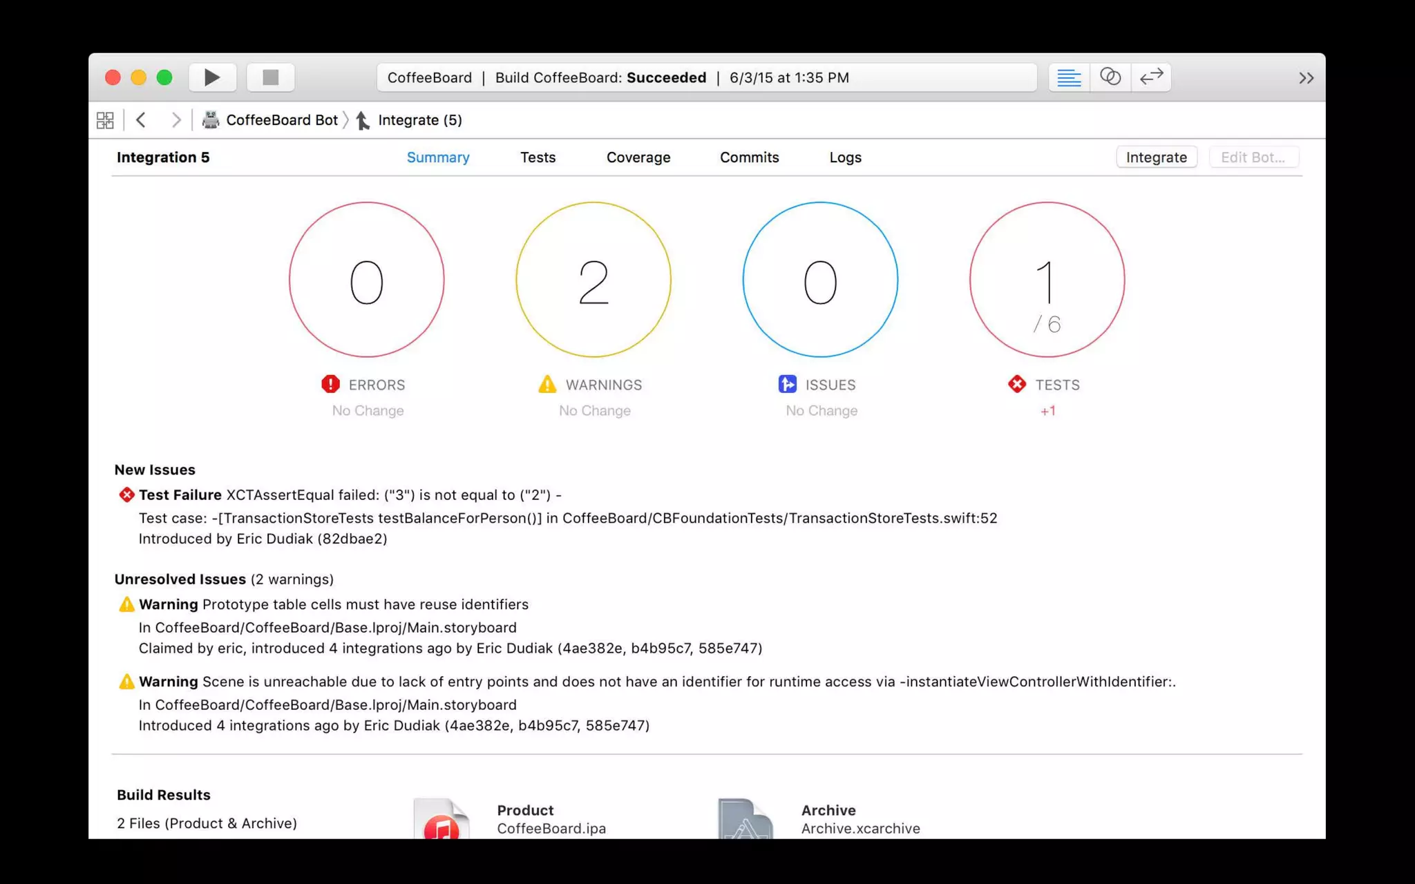Click the Unresolved Issues heading

click(180, 579)
